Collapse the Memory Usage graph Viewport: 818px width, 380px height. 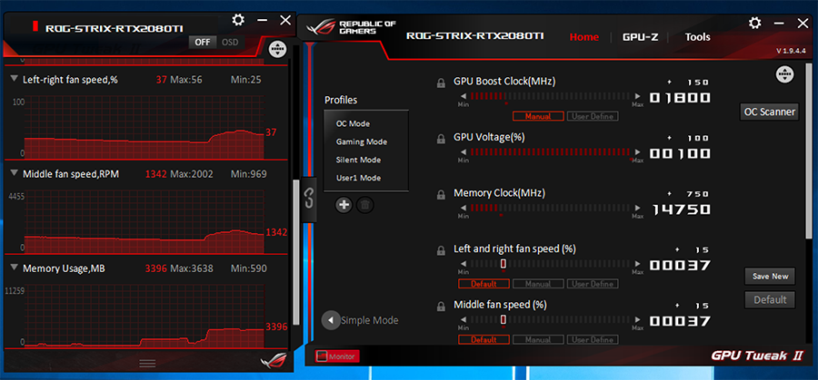(15, 268)
